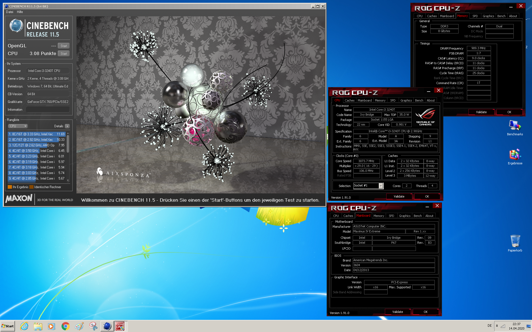Click Validate in CPU tab CPU-Z window

[x=399, y=196]
